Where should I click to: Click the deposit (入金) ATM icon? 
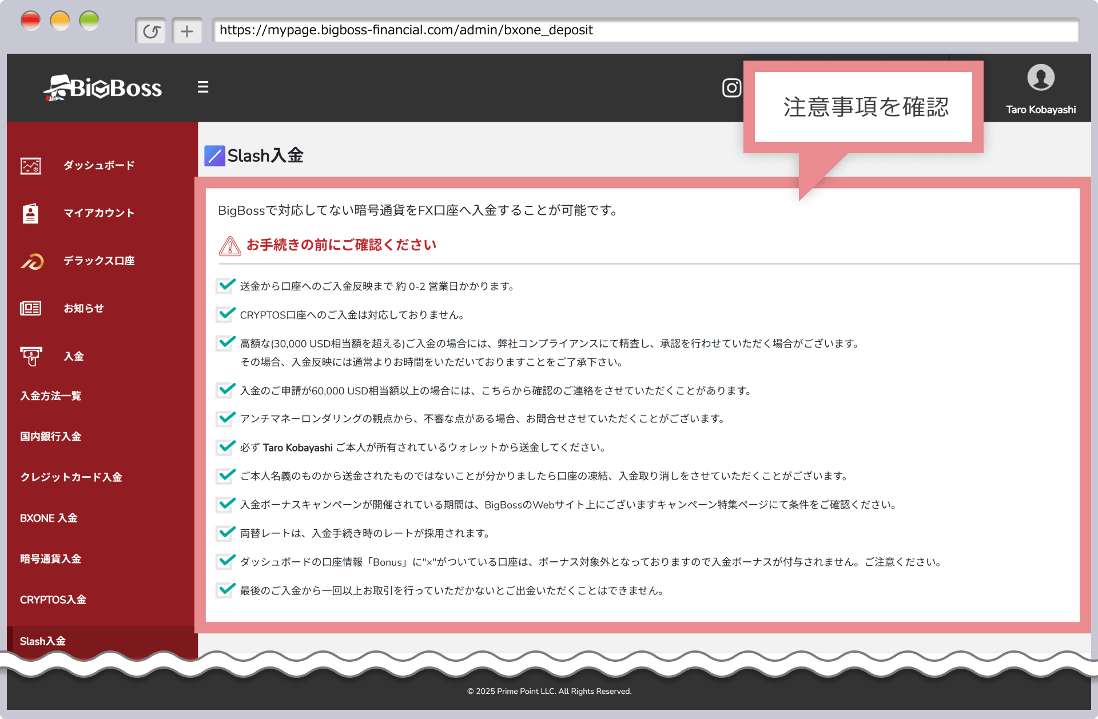point(31,356)
